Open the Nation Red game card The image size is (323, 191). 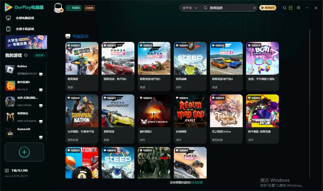click(154, 163)
